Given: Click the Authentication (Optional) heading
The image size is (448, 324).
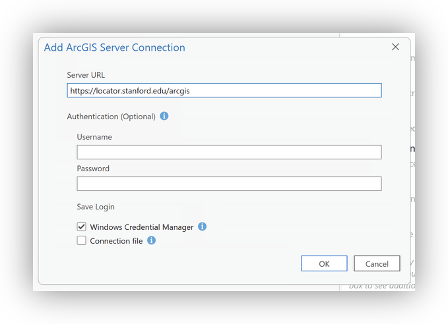Looking at the screenshot, I should click(x=111, y=117).
